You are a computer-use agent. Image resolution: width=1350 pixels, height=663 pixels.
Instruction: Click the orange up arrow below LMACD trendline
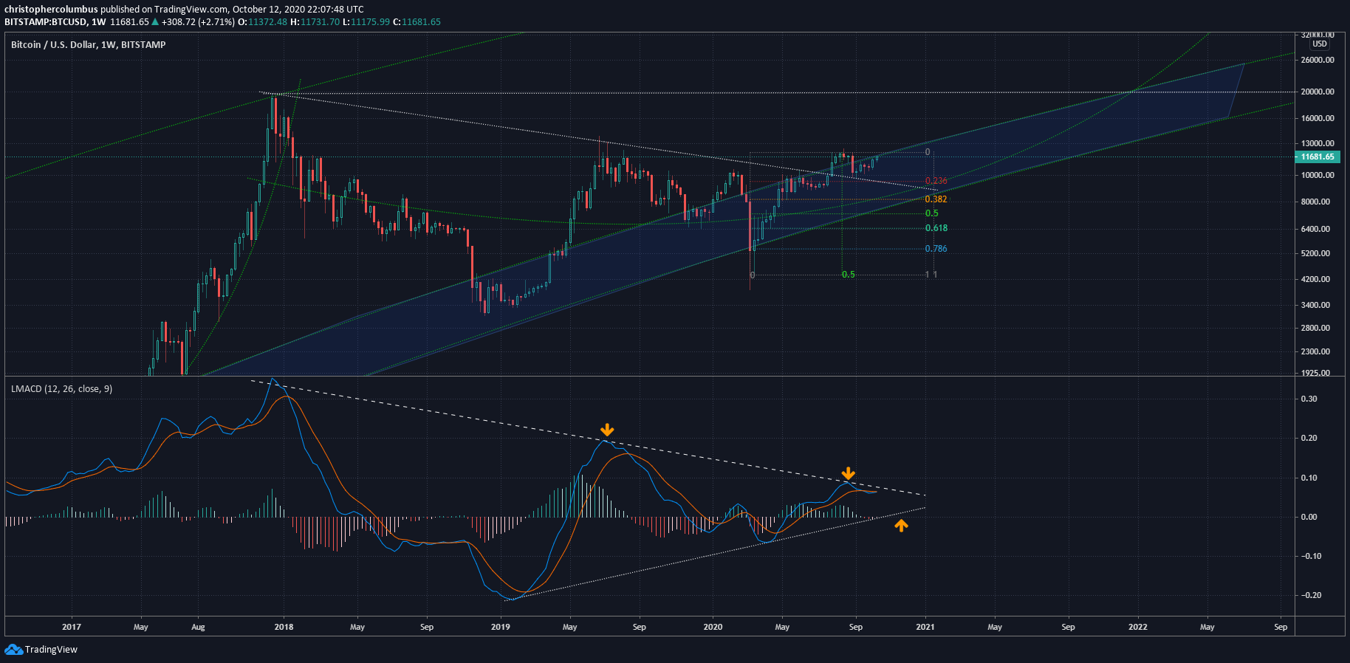pyautogui.click(x=901, y=526)
